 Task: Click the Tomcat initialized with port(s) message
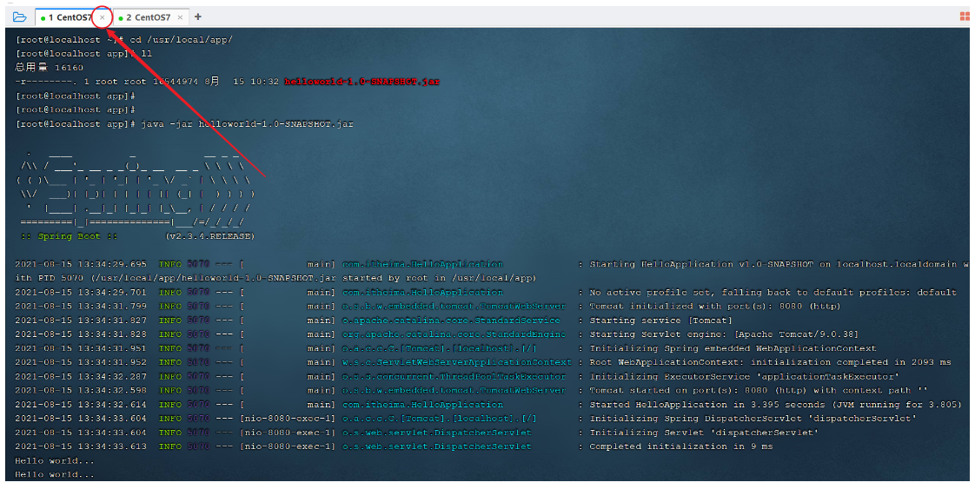[715, 307]
